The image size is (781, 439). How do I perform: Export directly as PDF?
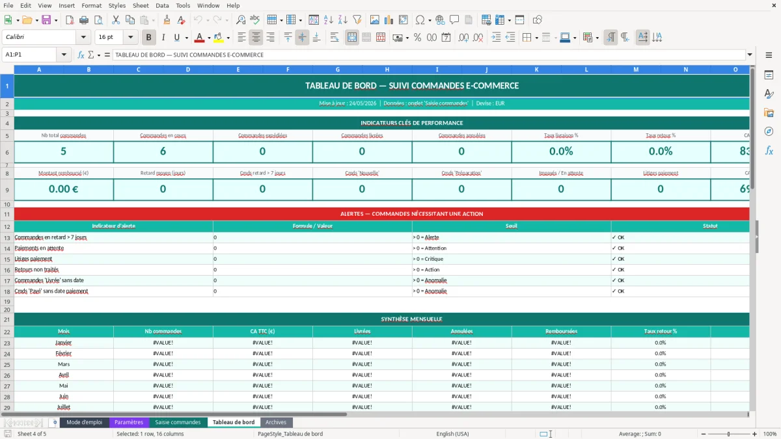70,20
